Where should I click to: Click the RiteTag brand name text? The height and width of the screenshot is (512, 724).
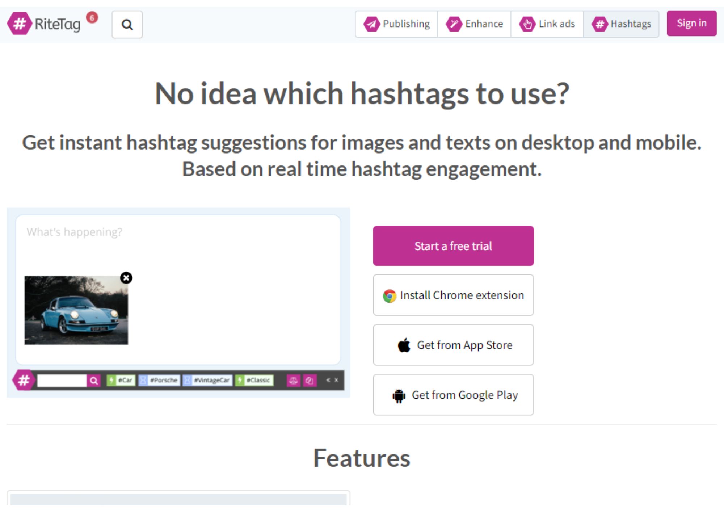[58, 25]
